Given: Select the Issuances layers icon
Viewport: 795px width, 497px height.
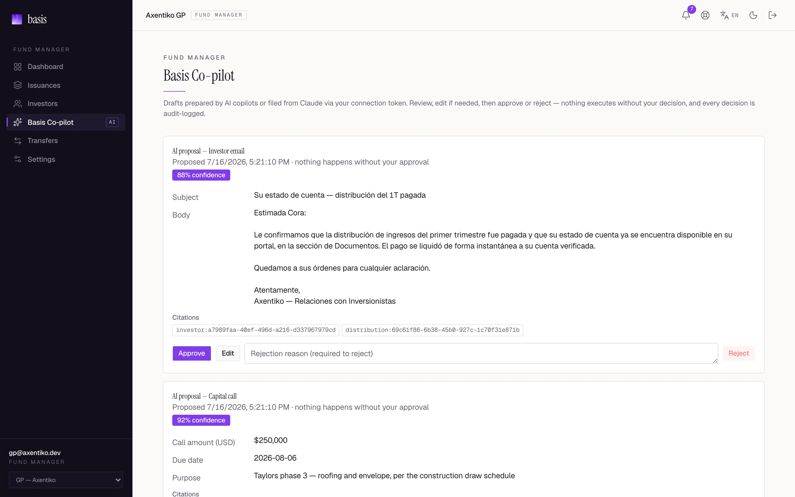Looking at the screenshot, I should point(18,85).
